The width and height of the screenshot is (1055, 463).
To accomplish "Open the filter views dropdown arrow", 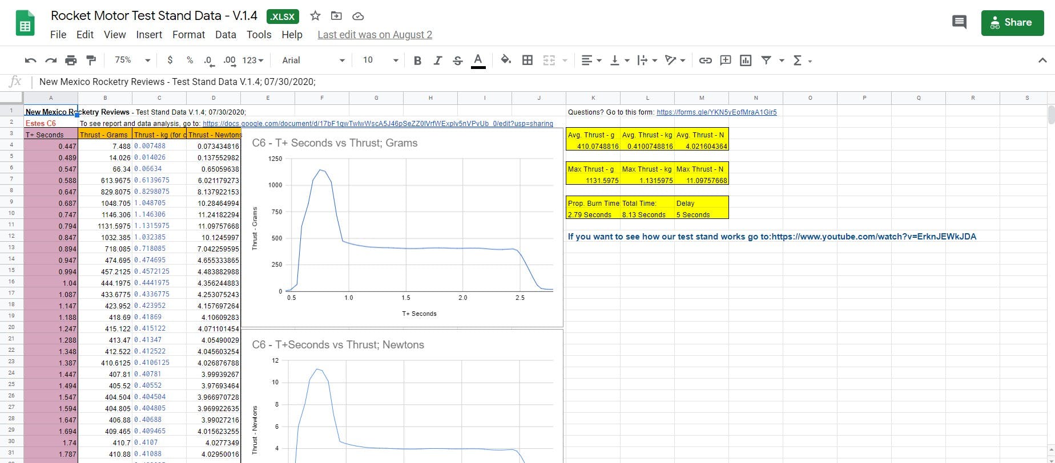I will click(x=782, y=60).
